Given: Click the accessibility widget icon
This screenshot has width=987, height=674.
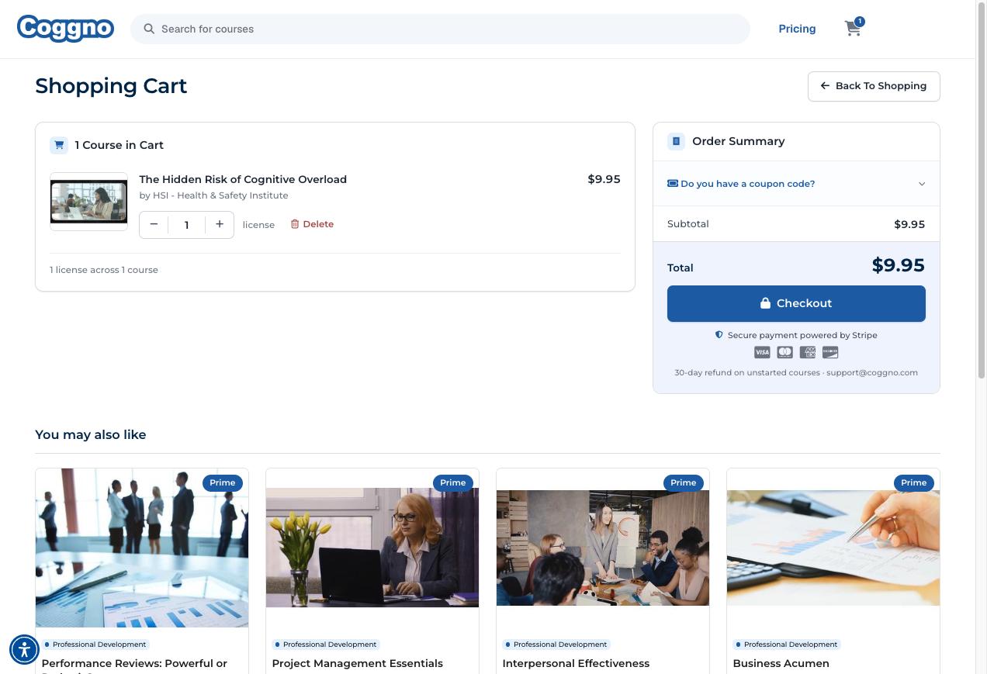Looking at the screenshot, I should point(24,650).
